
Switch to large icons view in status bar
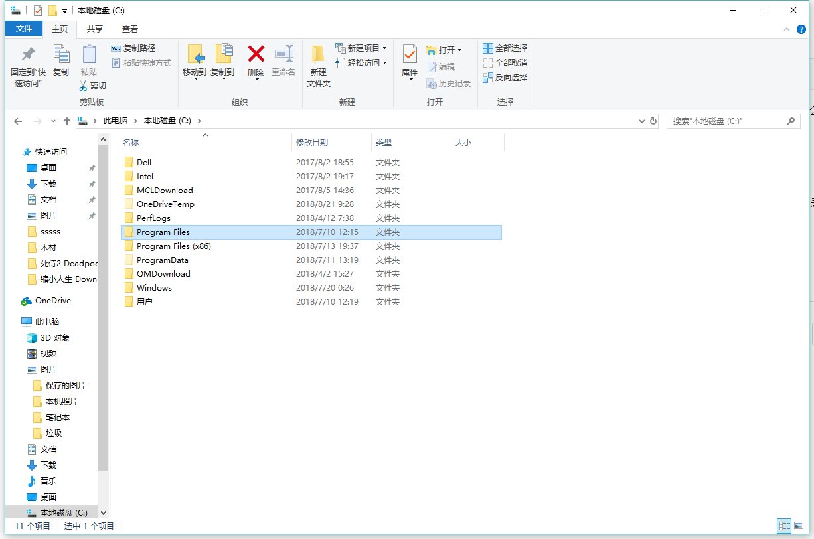pos(799,526)
